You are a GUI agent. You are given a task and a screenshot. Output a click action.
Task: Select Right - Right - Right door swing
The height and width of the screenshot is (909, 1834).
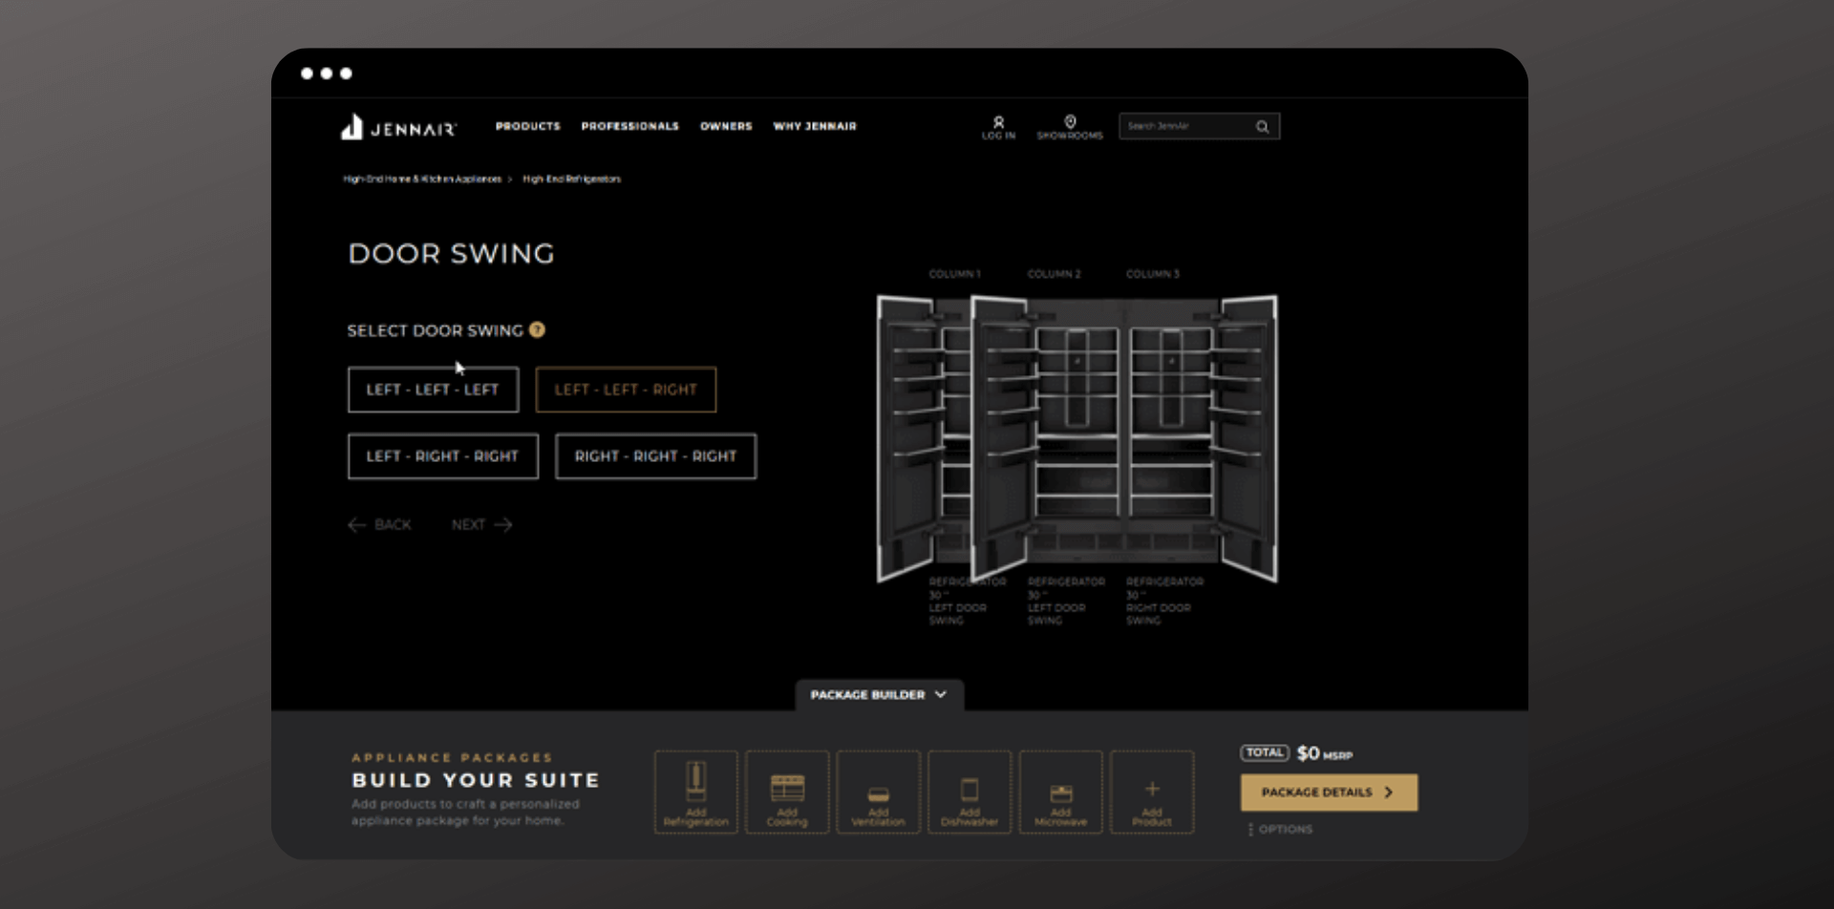tap(655, 456)
